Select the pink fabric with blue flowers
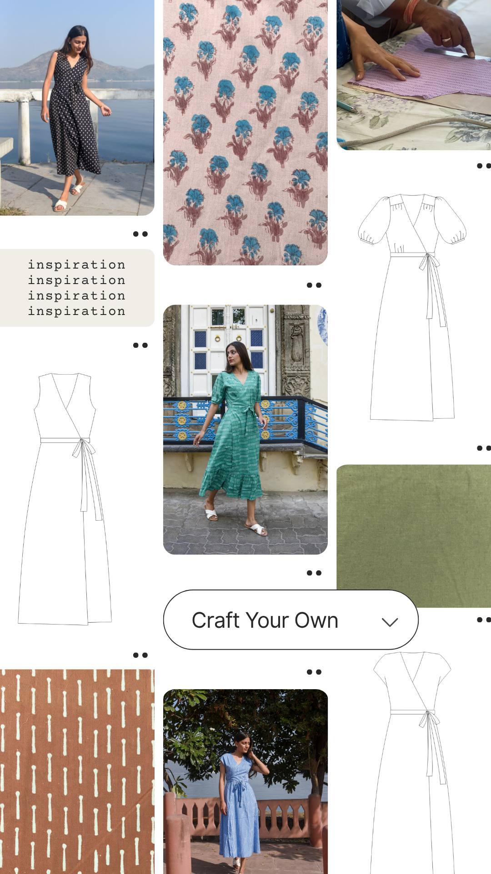 coord(245,132)
